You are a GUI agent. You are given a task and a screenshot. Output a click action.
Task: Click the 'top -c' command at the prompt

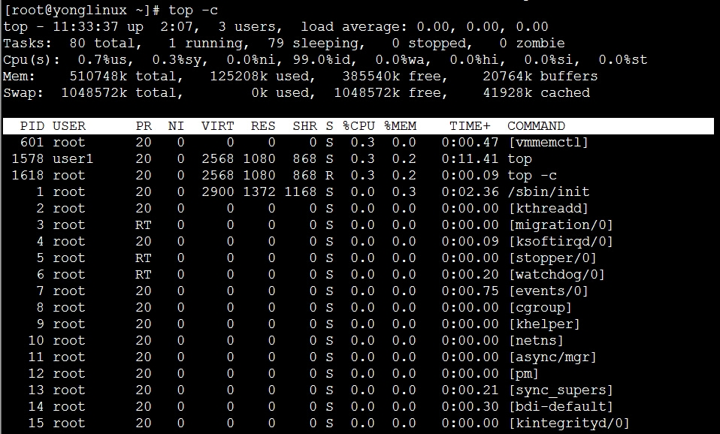point(193,10)
